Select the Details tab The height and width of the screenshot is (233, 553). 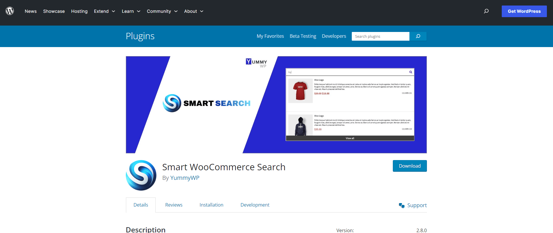pyautogui.click(x=141, y=205)
